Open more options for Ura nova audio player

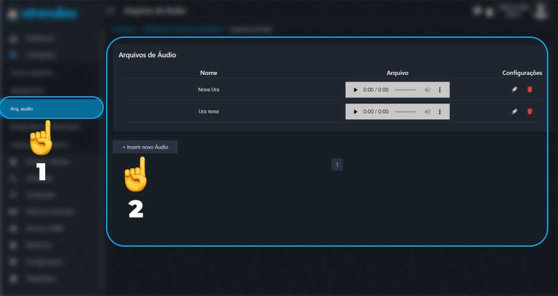pyautogui.click(x=440, y=111)
